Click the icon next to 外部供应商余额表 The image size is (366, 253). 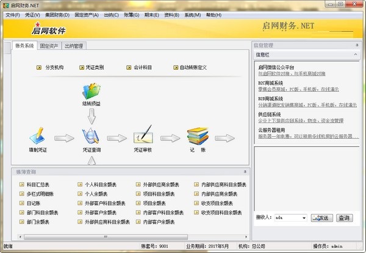138,185
